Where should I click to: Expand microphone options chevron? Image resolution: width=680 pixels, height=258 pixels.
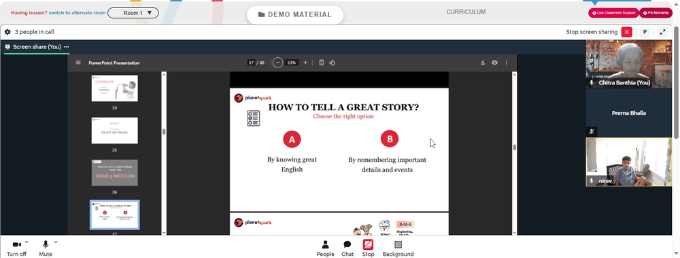coord(56,242)
